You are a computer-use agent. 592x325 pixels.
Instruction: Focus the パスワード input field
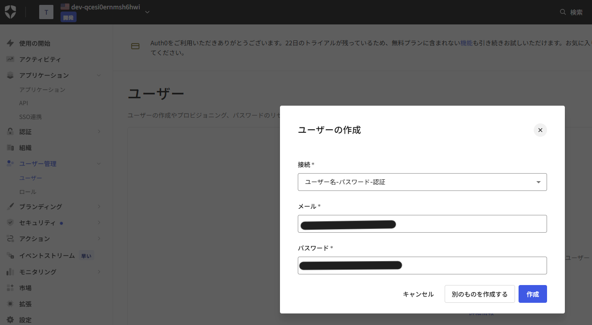pos(422,266)
